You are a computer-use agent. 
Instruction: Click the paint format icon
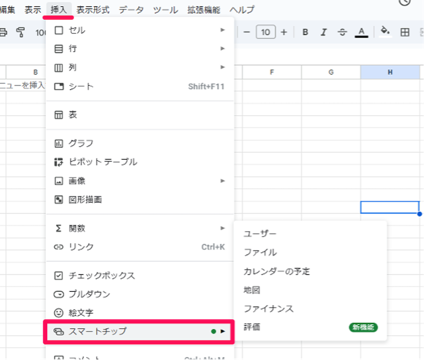(21, 32)
